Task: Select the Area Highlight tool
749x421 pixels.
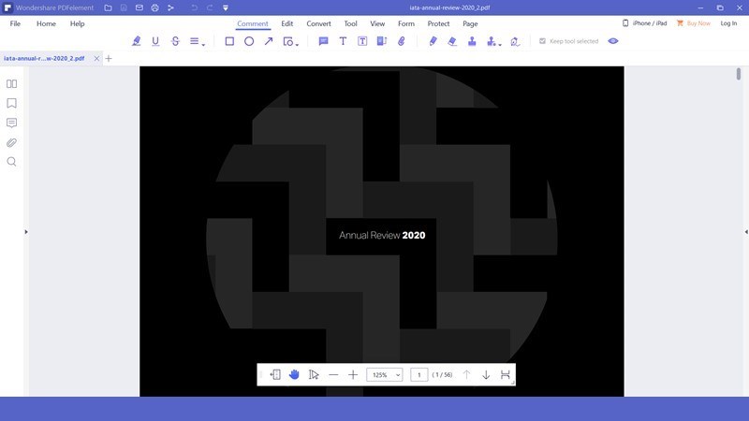Action: tap(382, 41)
